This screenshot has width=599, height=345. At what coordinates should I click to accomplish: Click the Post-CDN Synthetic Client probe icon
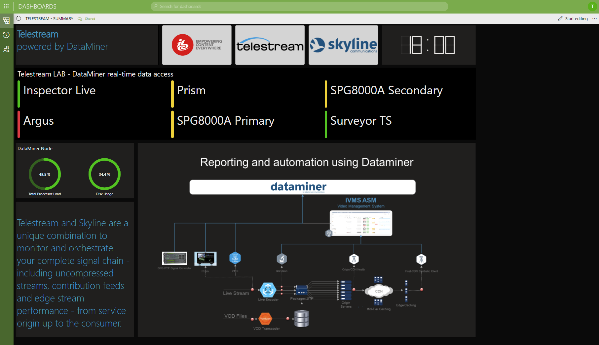pyautogui.click(x=421, y=259)
